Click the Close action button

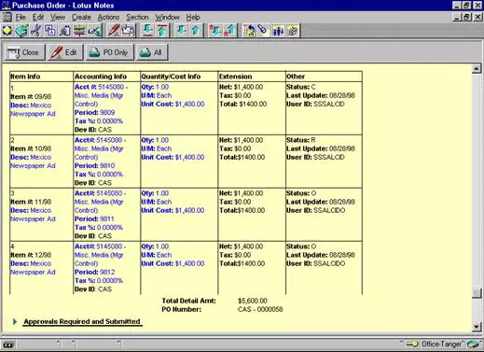coord(24,52)
